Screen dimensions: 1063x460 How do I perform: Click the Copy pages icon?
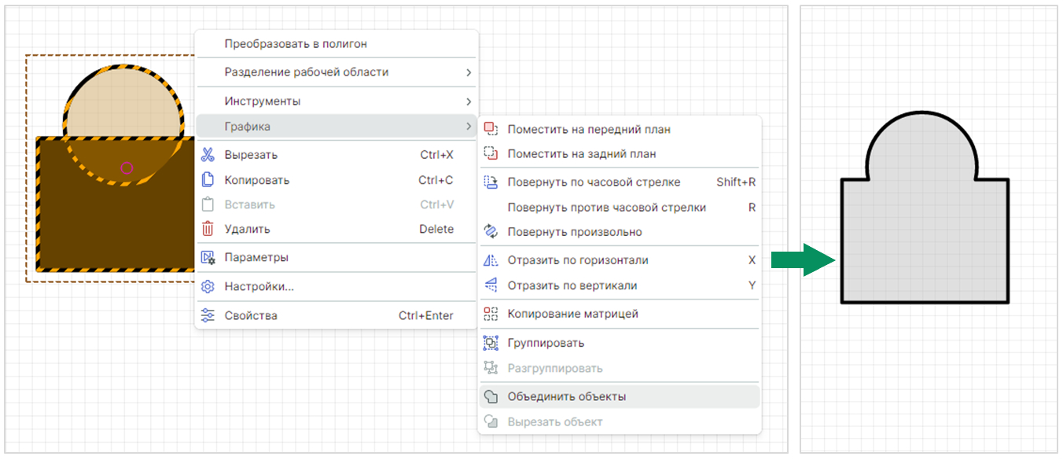pyautogui.click(x=208, y=180)
